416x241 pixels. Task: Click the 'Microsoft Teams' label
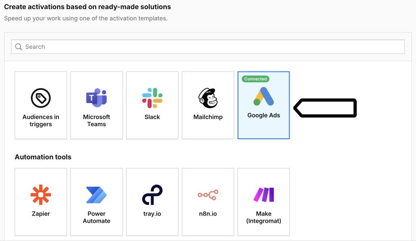(97, 120)
